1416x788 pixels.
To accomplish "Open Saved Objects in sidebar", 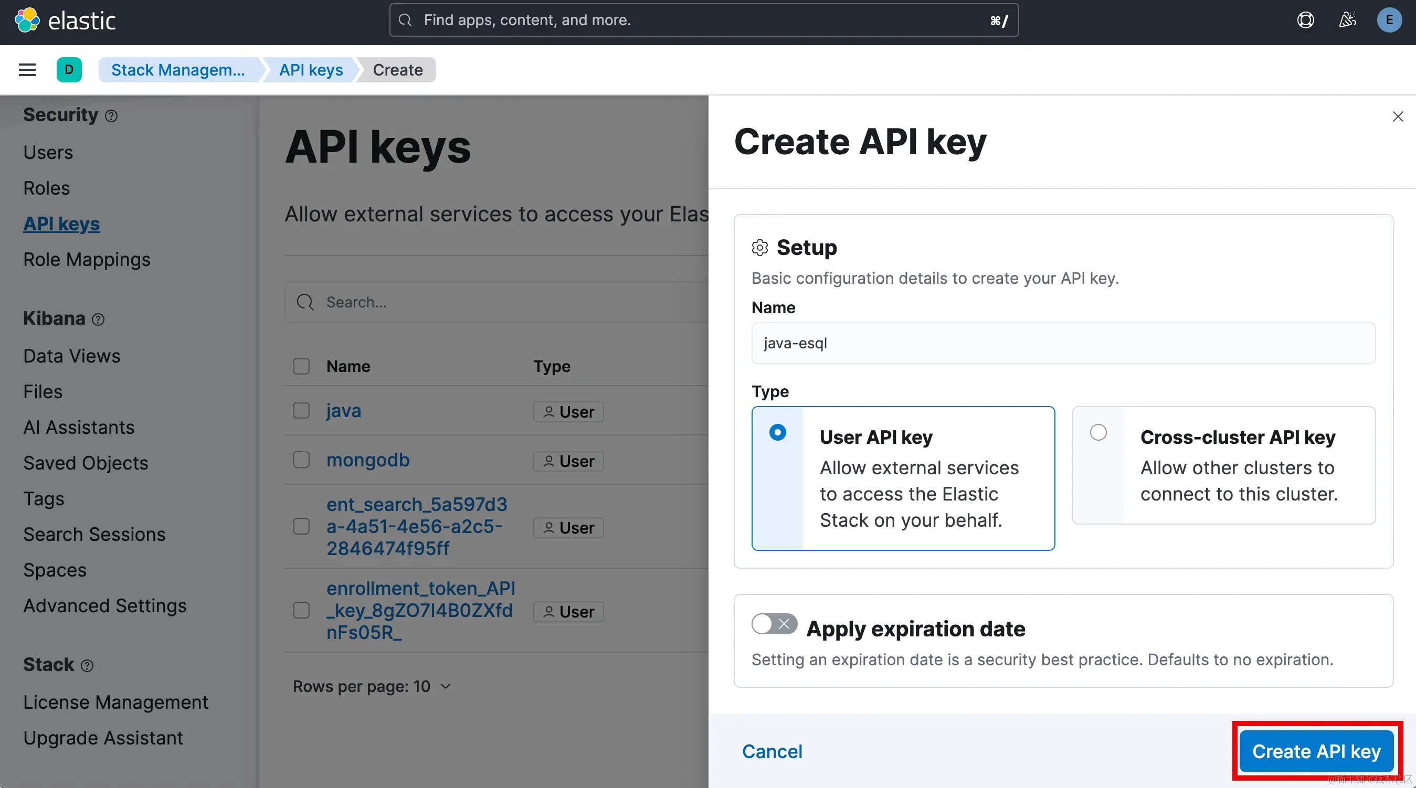I will point(86,463).
